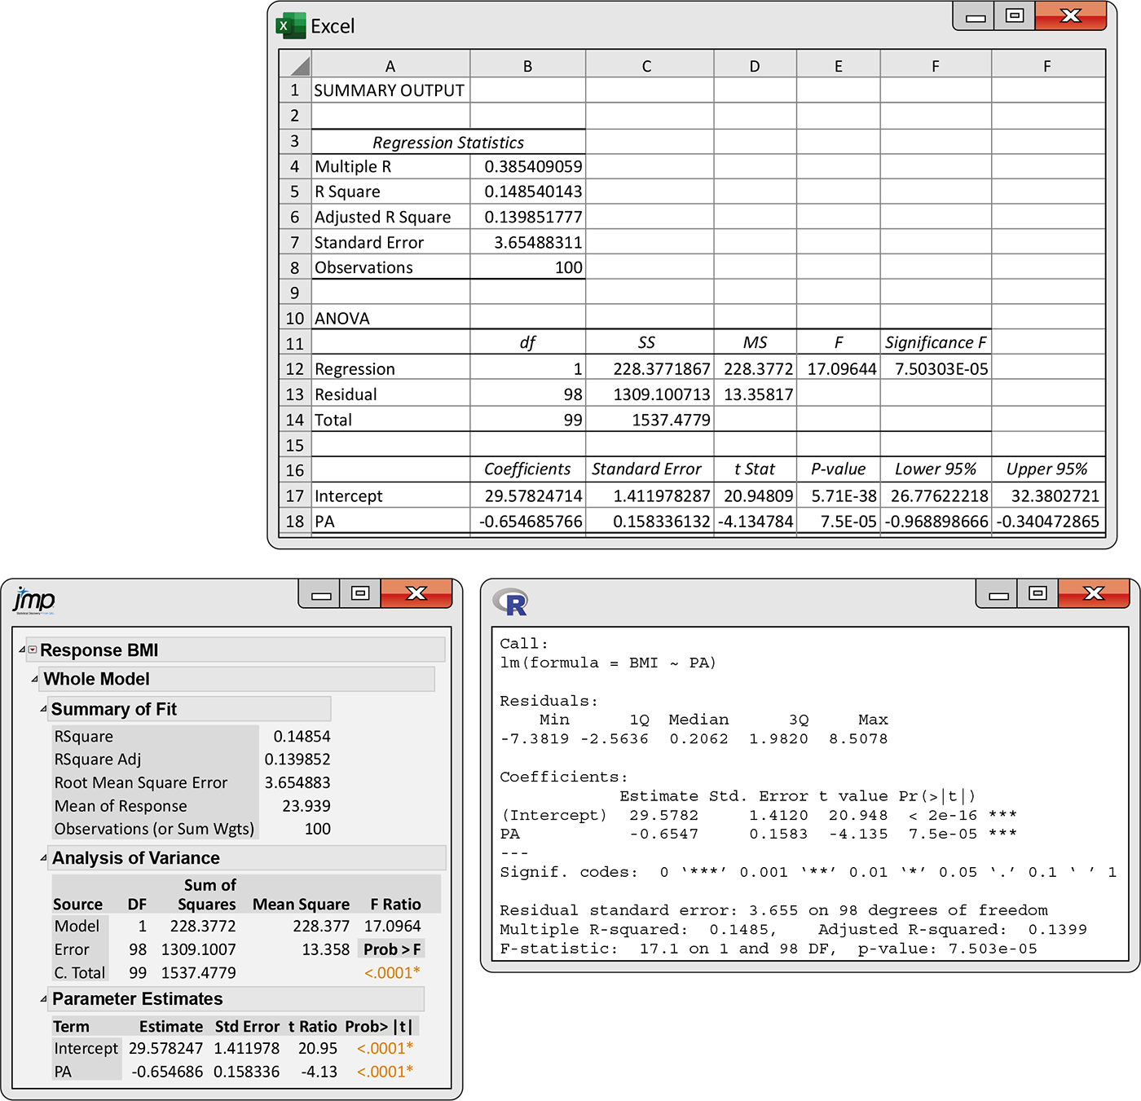This screenshot has height=1101, width=1141.
Task: Click the R Residuals Median value 0.2062
Action: pos(698,739)
